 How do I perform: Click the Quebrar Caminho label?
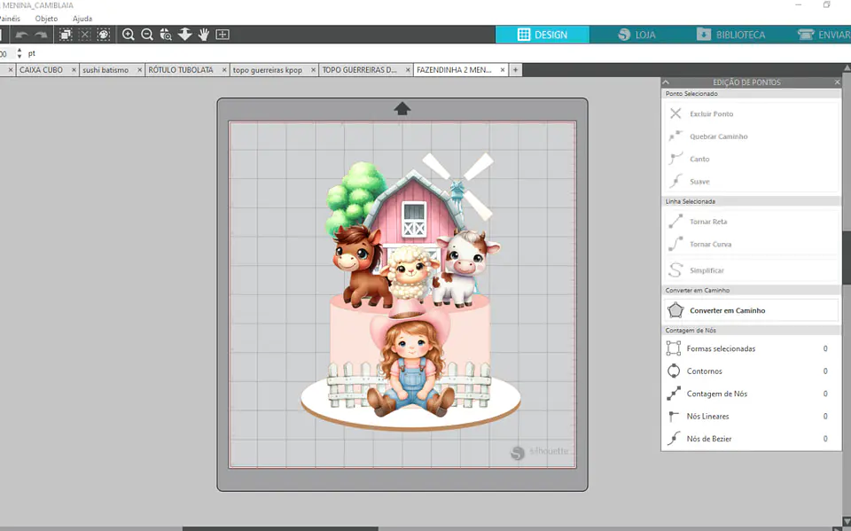pos(719,137)
